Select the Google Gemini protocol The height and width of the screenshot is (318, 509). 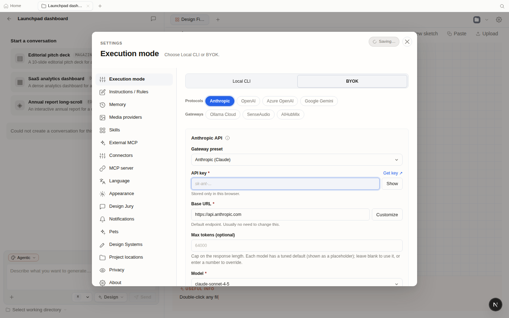pos(319,101)
